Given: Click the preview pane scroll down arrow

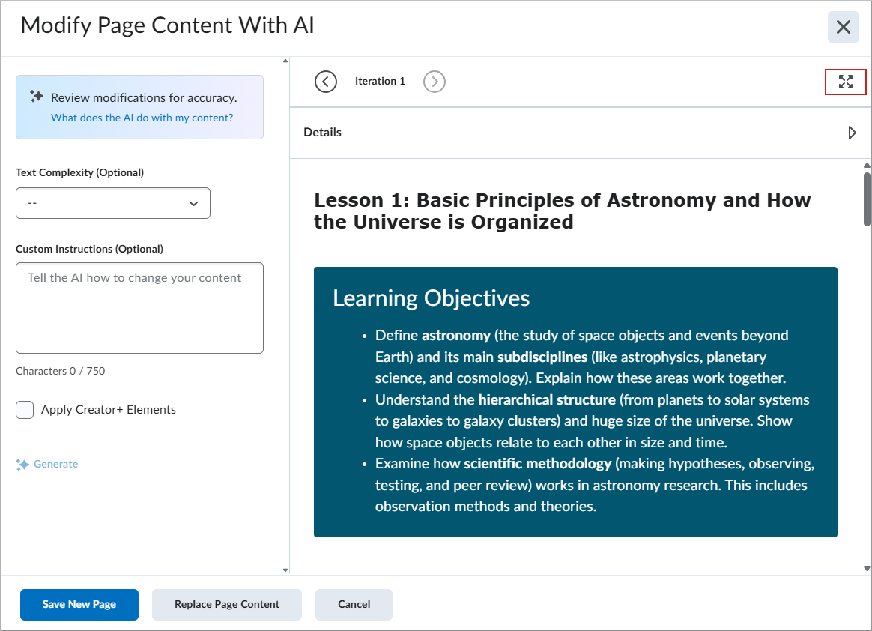Looking at the screenshot, I should click(867, 568).
